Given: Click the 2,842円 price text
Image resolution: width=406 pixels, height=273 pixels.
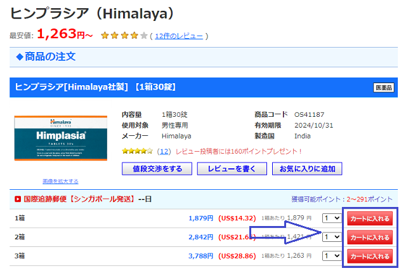Looking at the screenshot, I should coord(200,237).
